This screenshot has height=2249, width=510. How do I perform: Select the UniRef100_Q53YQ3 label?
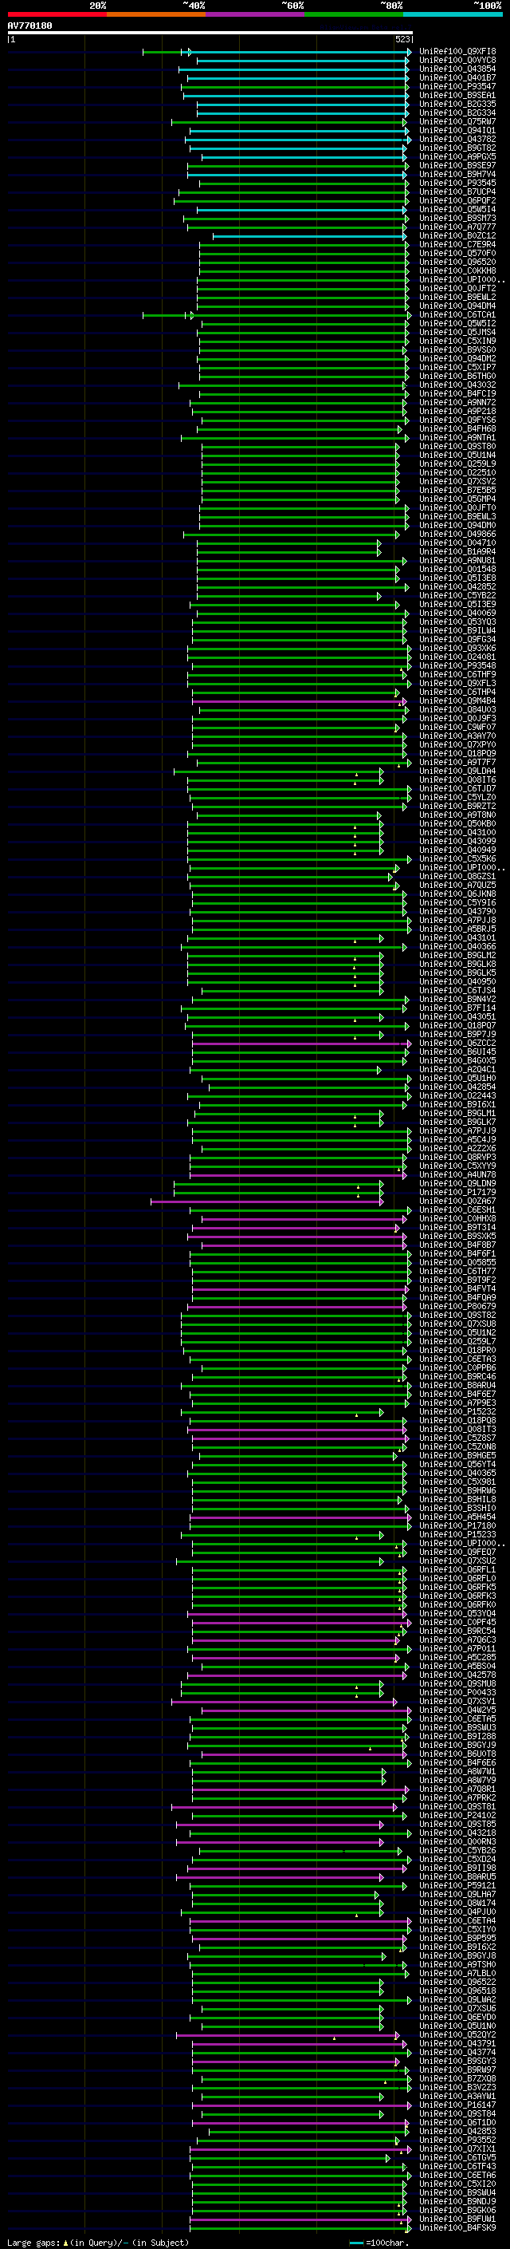[x=457, y=621]
